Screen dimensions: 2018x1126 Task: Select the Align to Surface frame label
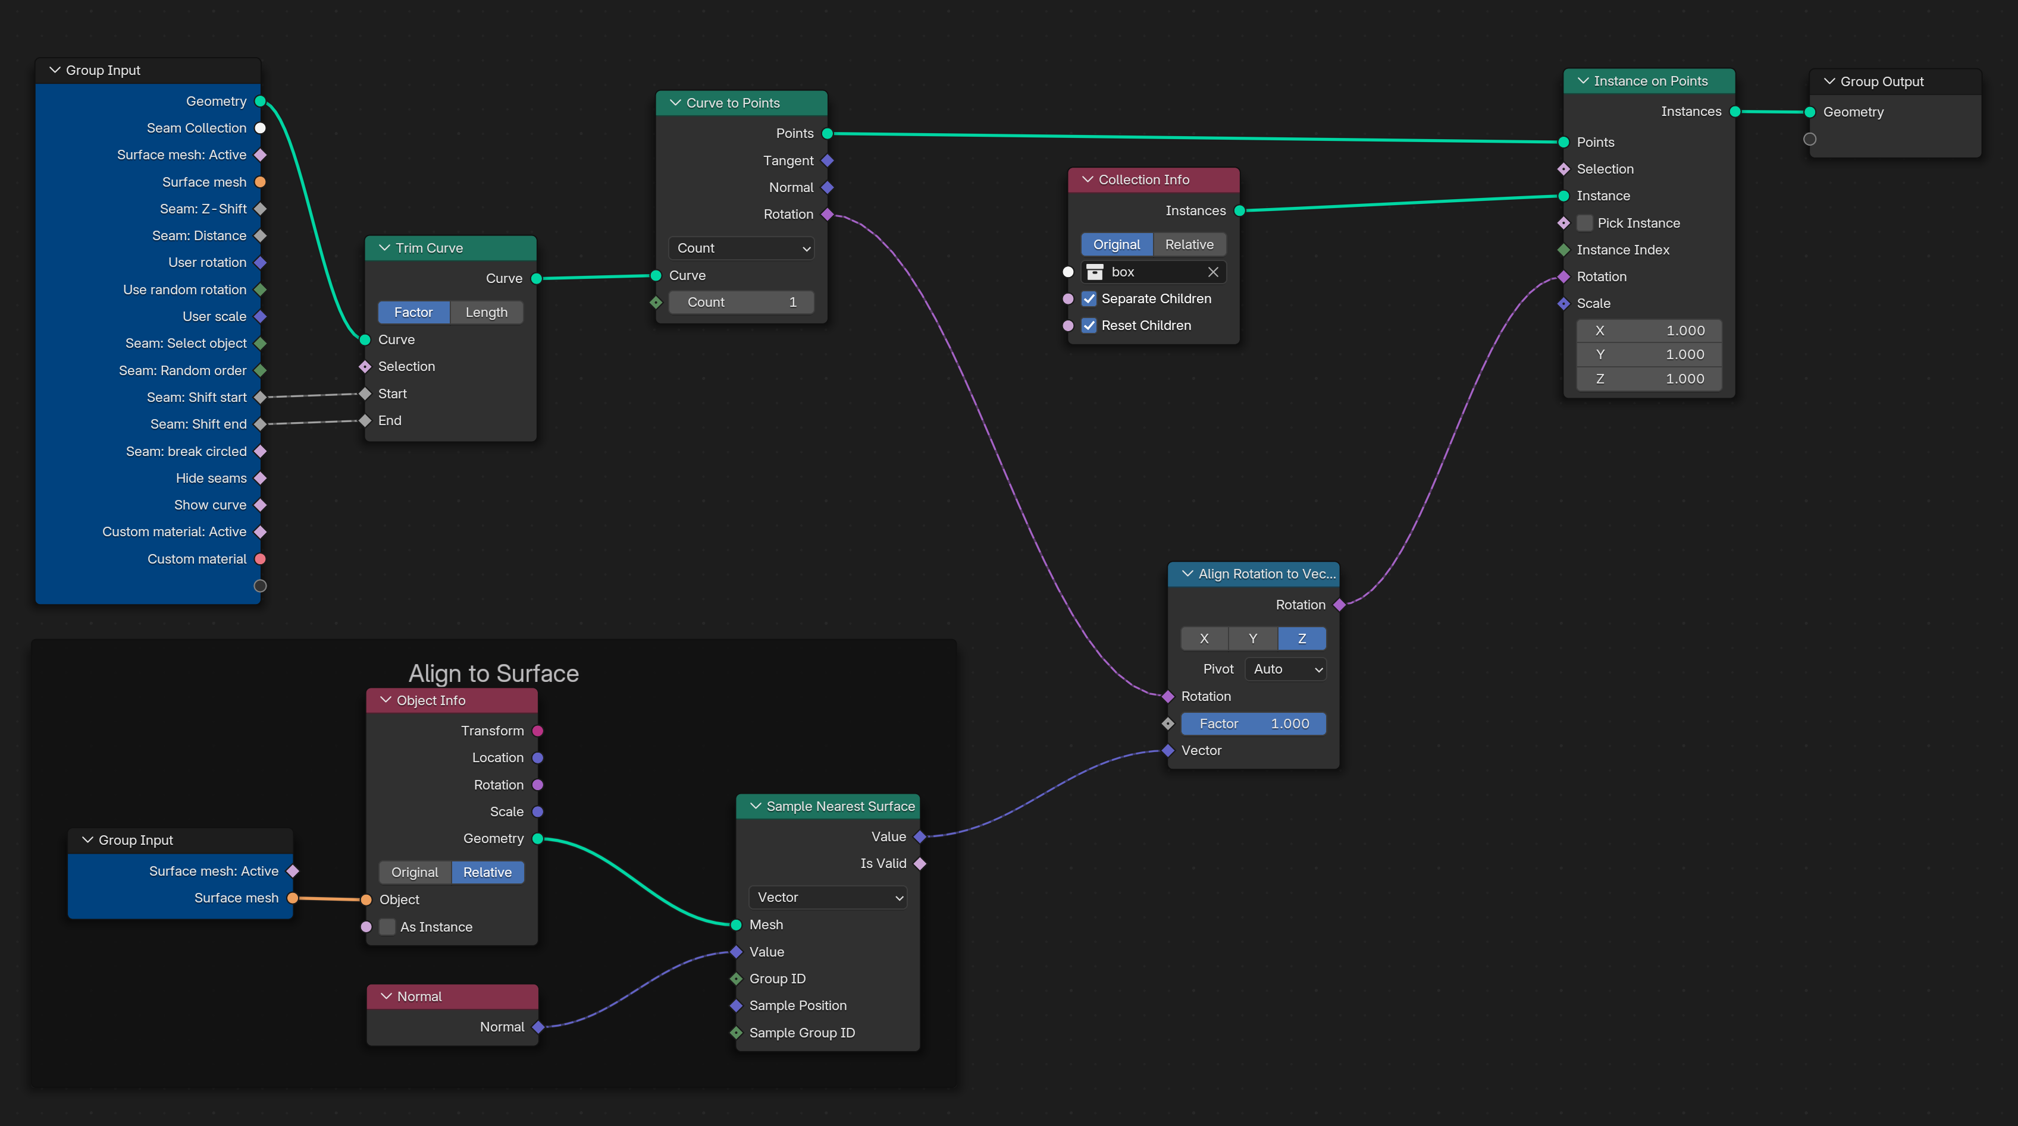click(494, 674)
